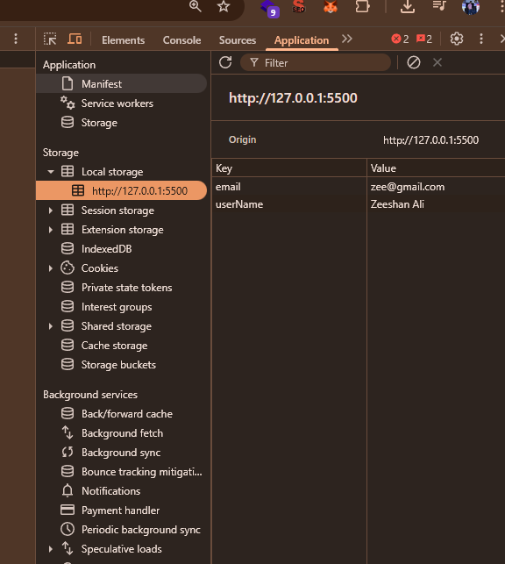This screenshot has width=505, height=564.
Task: Open IndexedDB item
Action: pos(122,249)
